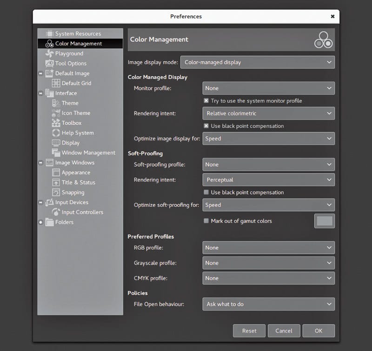Open the Image display mode dropdown
Viewport: 372px width, 351px height.
[x=257, y=62]
